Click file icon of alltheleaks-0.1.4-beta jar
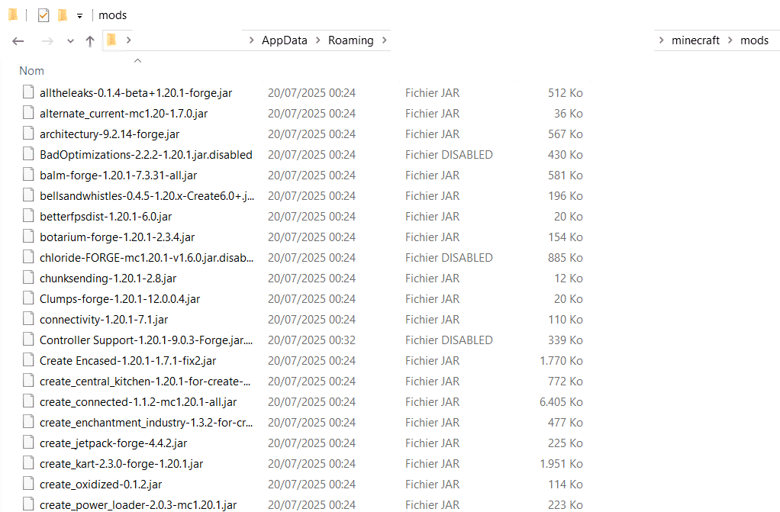 (28, 92)
